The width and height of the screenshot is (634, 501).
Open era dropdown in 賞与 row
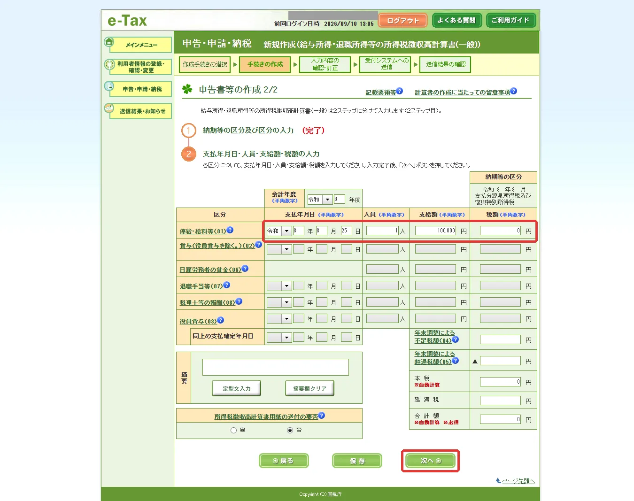279,249
